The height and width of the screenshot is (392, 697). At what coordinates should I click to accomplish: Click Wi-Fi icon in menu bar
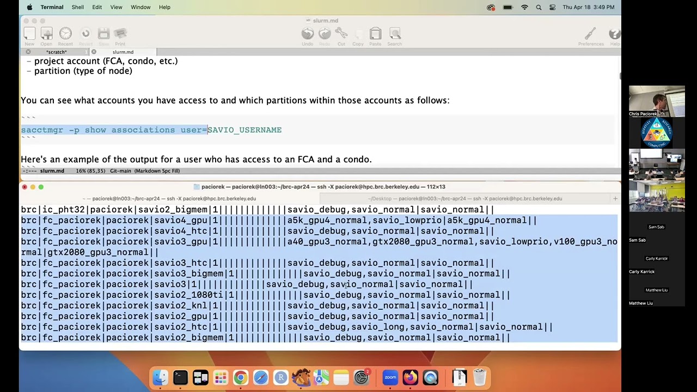524,7
